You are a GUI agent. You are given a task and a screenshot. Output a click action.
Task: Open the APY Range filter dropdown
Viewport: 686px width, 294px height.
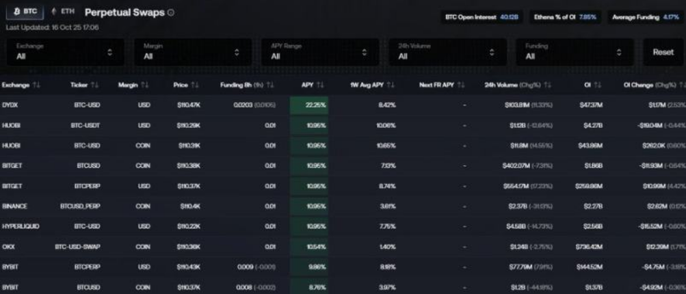pos(320,52)
